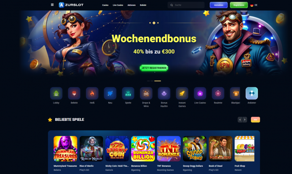Image resolution: width=292 pixels, height=174 pixels.
Task: Select the Bonus Kaufen category icon
Action: pos(164,93)
